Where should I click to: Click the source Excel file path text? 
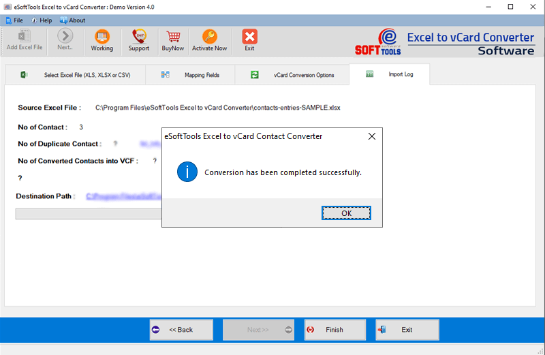(217, 108)
